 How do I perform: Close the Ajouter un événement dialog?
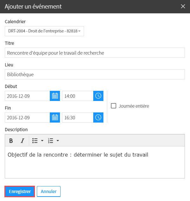click(183, 6)
